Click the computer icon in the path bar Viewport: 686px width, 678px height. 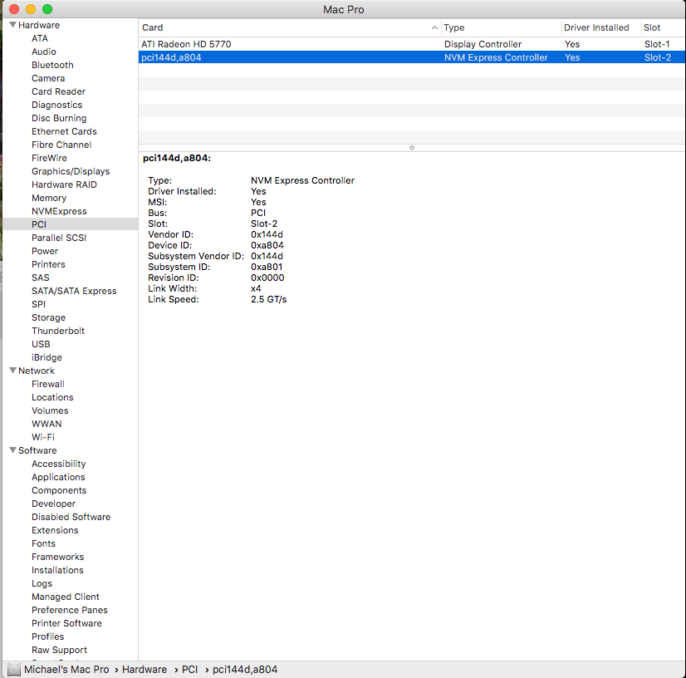(x=14, y=670)
